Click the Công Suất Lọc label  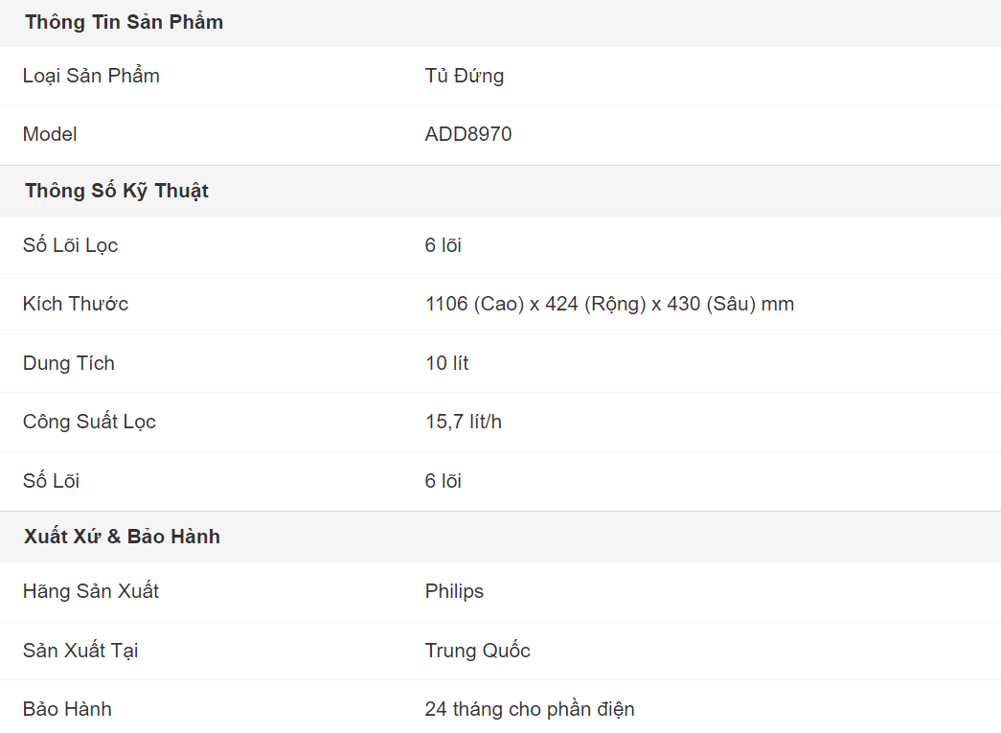pos(89,422)
